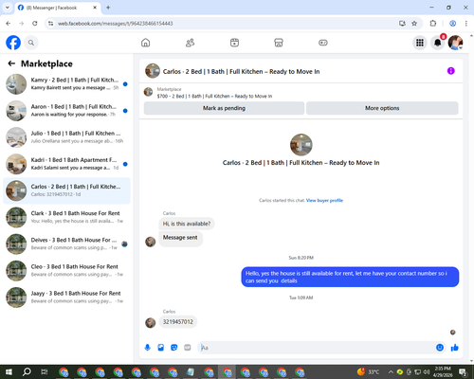Viewport: 474px width, 379px height.
Task: Open Deives 3 Bed House conversation
Action: pos(66,244)
